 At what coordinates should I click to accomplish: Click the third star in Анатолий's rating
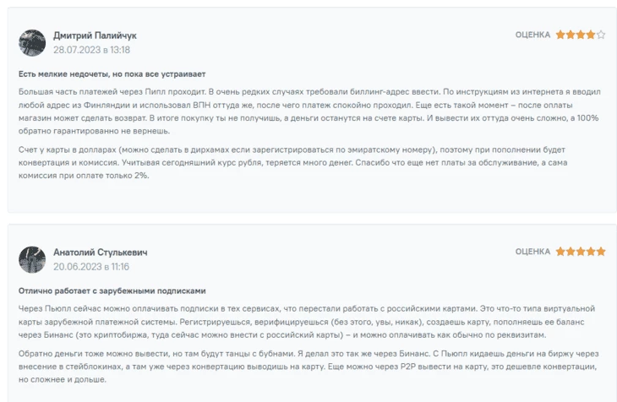(581, 252)
